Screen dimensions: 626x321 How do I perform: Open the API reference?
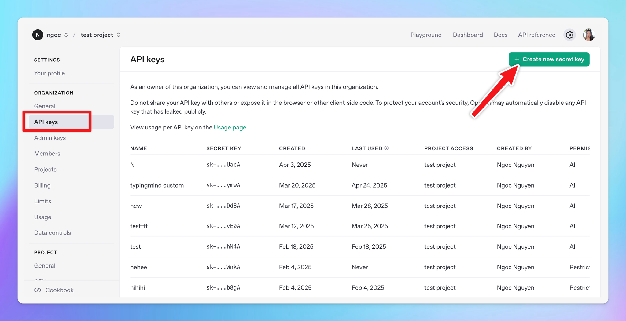(536, 35)
